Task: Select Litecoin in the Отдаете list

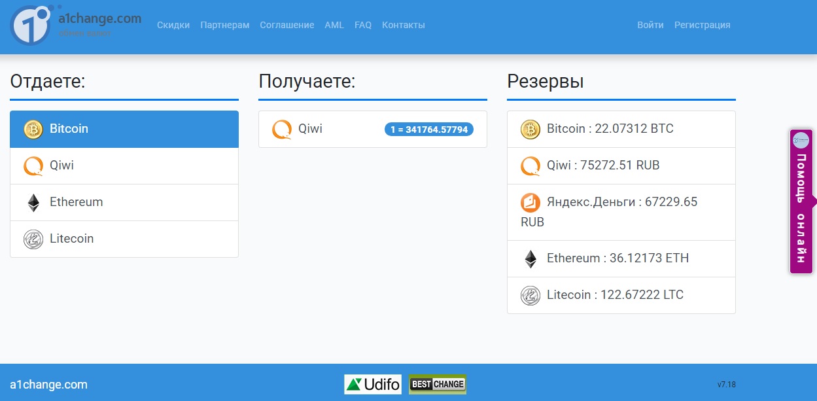Action: [124, 239]
